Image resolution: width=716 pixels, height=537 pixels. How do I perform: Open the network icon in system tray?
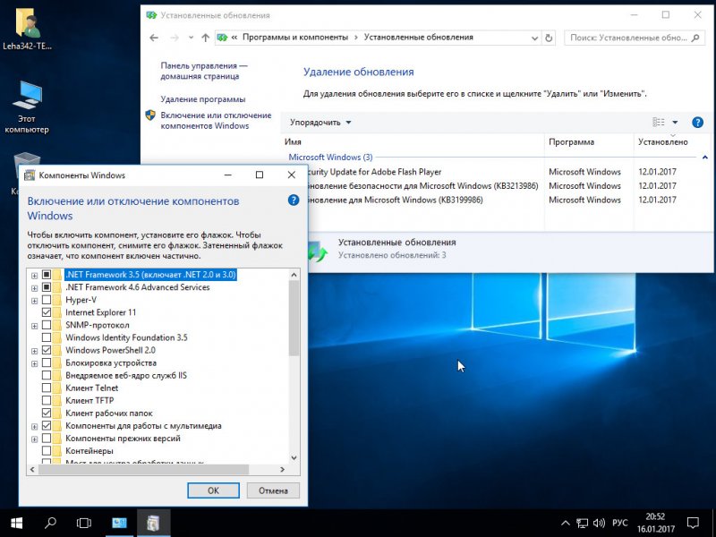tap(582, 524)
